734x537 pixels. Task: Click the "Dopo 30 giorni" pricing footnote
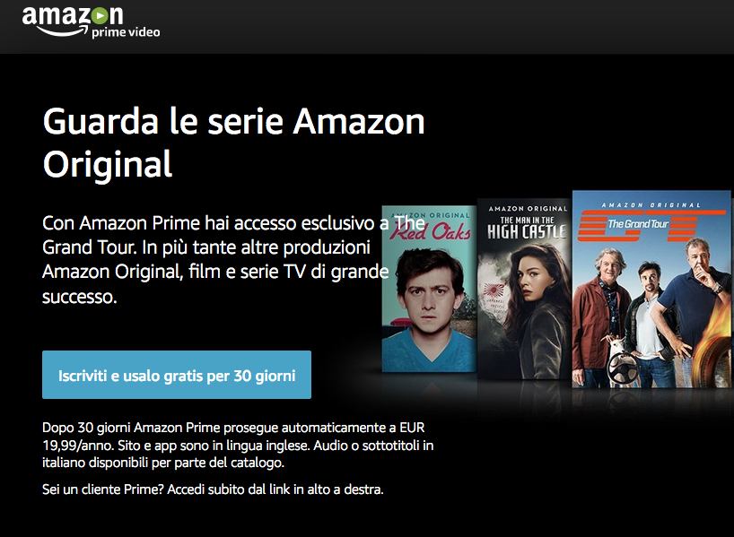(238, 445)
